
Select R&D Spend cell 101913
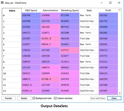point(31,73)
